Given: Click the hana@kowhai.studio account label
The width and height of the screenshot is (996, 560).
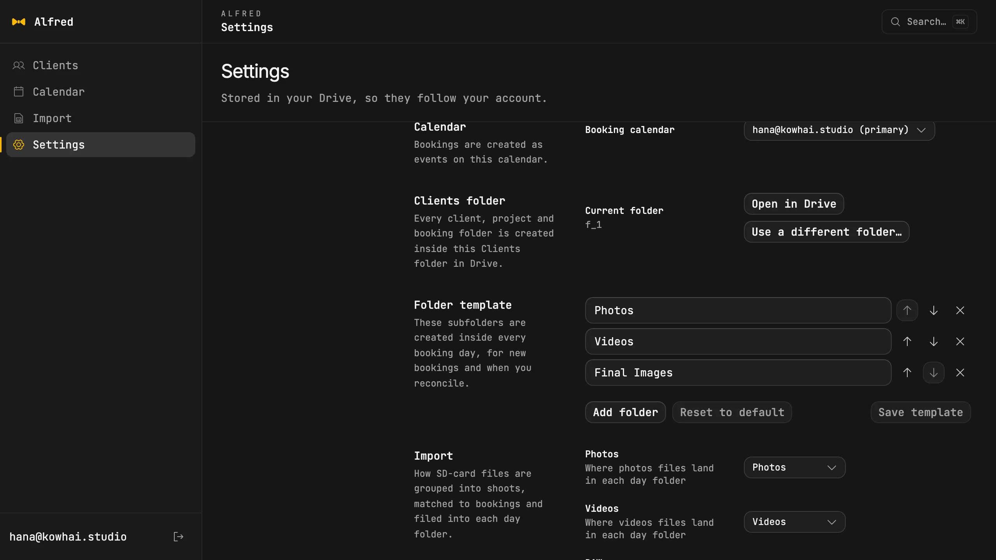Looking at the screenshot, I should [x=68, y=537].
